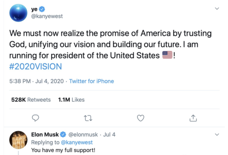Expand options chevron on Elon Musk's reply
This screenshot has width=228, height=155.
point(217,135)
